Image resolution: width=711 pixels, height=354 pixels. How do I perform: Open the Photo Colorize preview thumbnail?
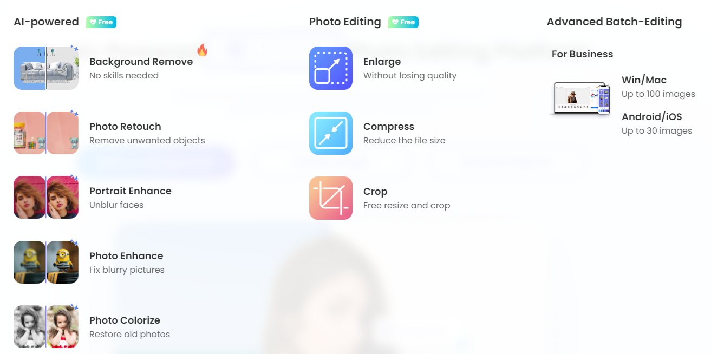(x=46, y=326)
